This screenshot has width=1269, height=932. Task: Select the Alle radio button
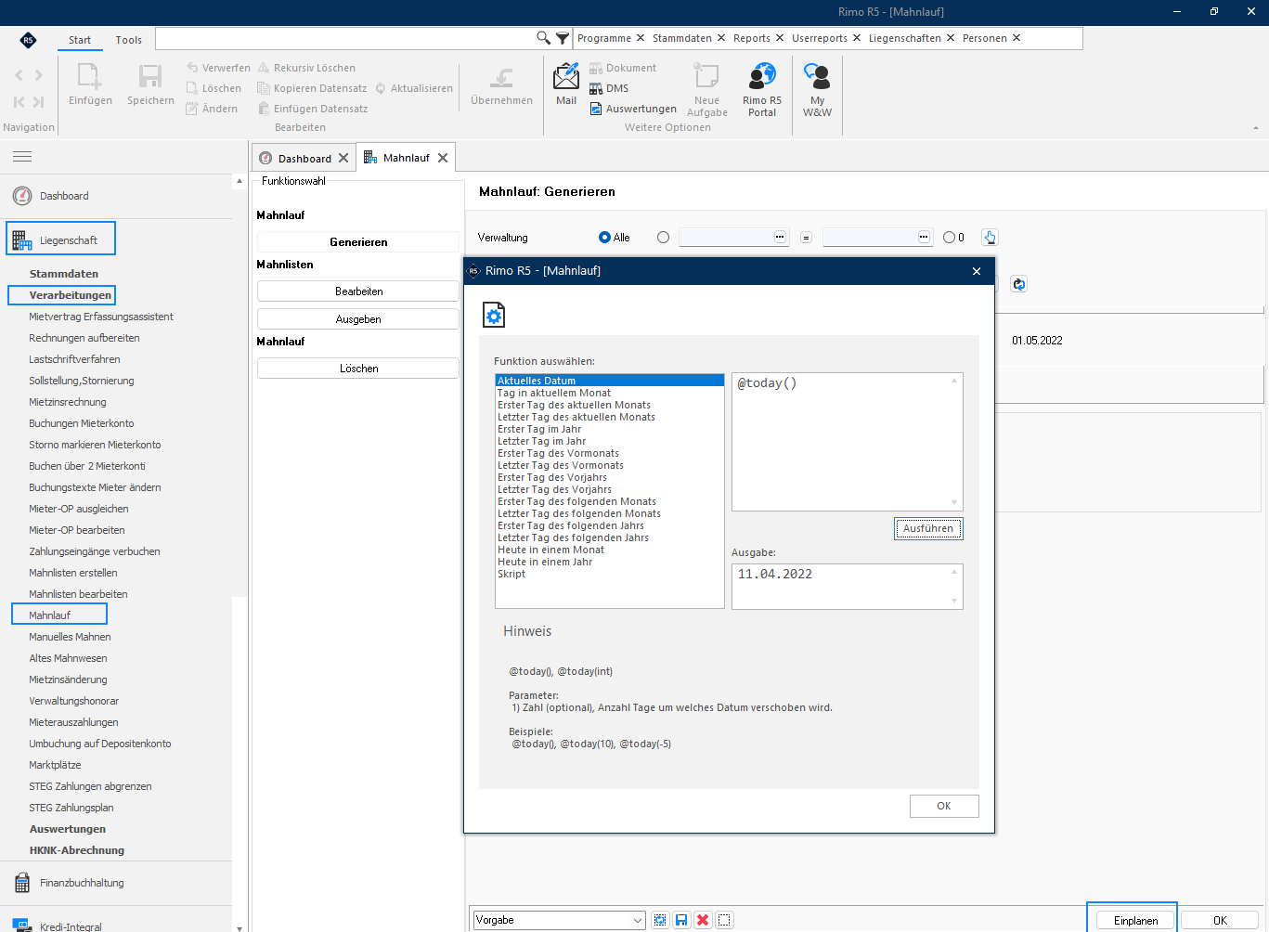[x=605, y=238]
